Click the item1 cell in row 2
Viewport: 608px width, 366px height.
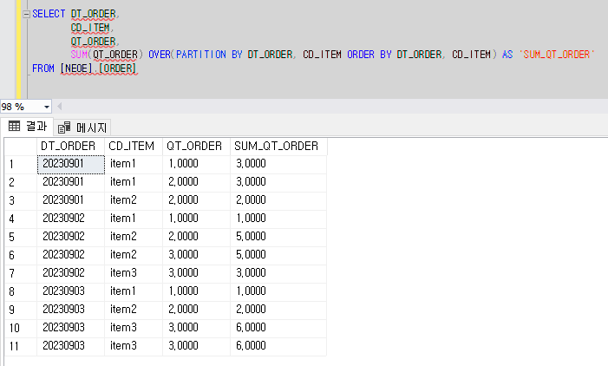tap(134, 183)
